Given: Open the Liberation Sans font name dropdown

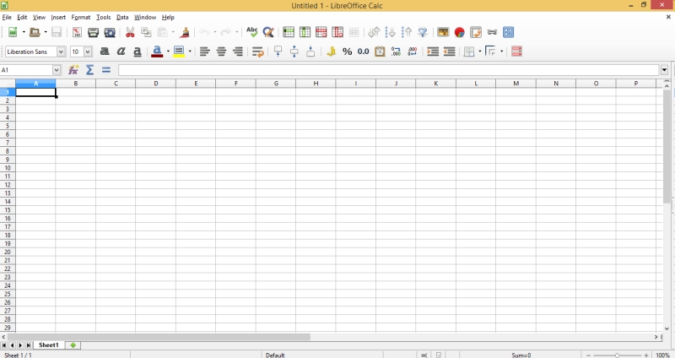Looking at the screenshot, I should coord(61,52).
